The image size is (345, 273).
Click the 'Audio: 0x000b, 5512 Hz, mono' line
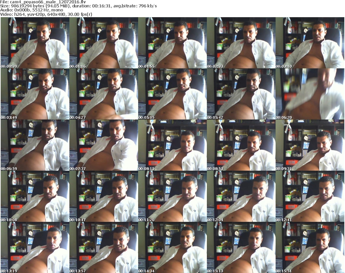click(x=31, y=10)
